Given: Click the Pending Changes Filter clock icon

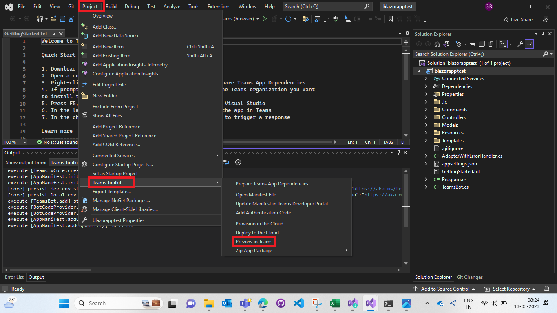Looking at the screenshot, I should (x=459, y=44).
